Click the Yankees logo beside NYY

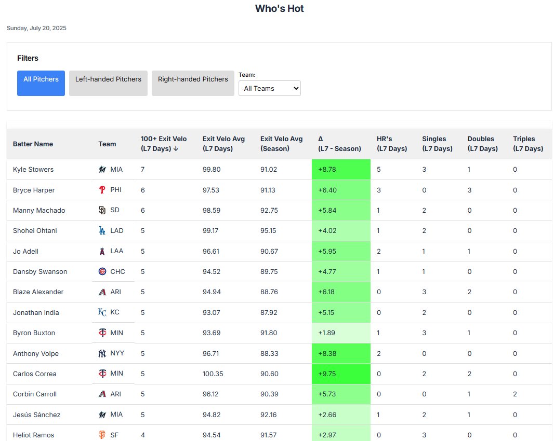pos(102,353)
